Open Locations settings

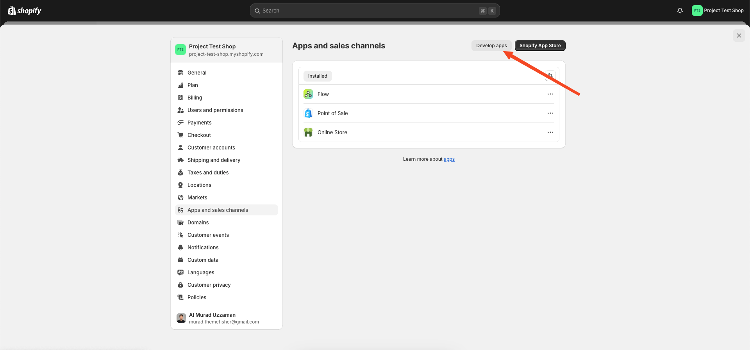point(227,185)
